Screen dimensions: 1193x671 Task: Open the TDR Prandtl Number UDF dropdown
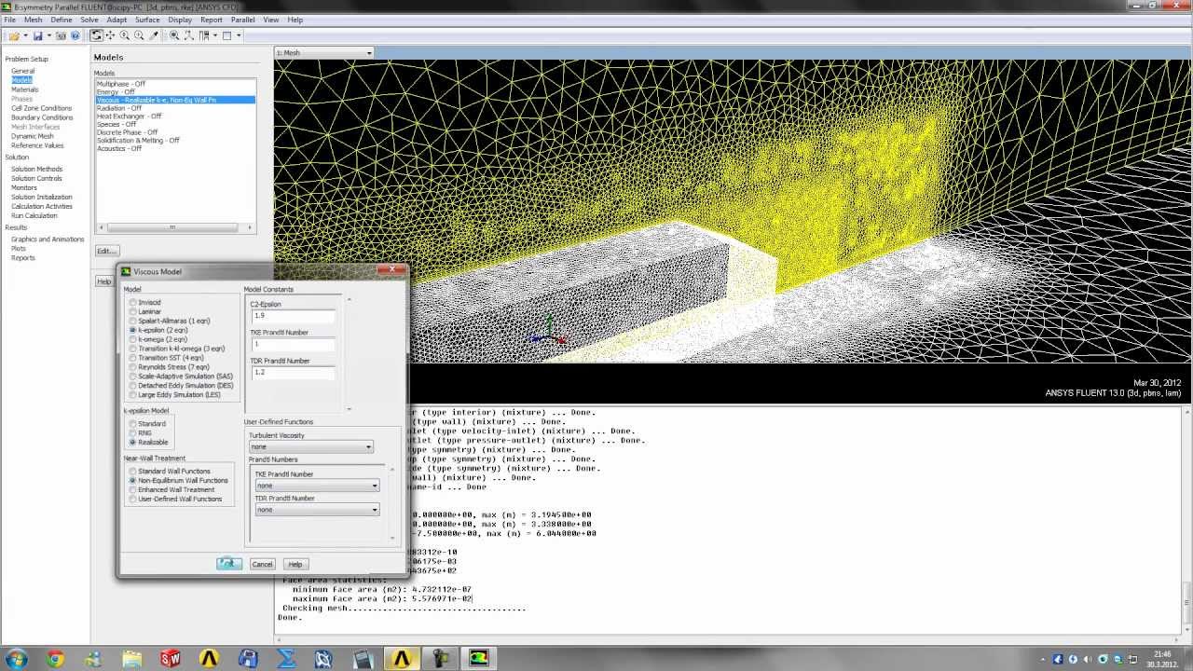(x=317, y=510)
